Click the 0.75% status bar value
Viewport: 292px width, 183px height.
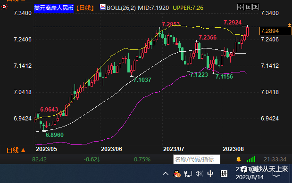(x=142, y=159)
